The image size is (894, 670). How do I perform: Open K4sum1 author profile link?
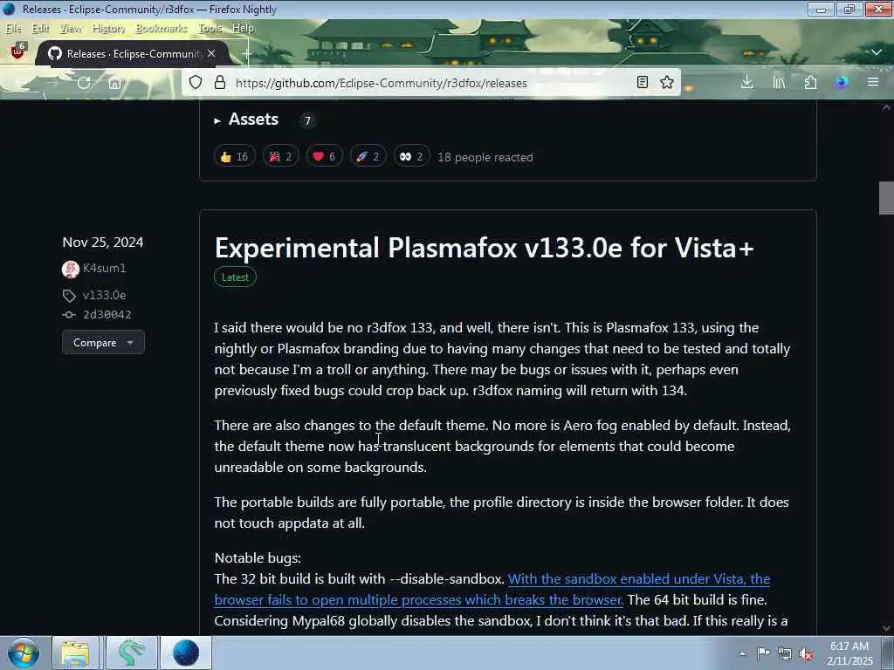pos(105,268)
